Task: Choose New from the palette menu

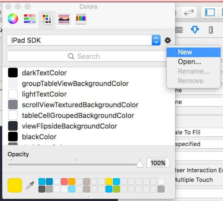Action: pyautogui.click(x=185, y=52)
